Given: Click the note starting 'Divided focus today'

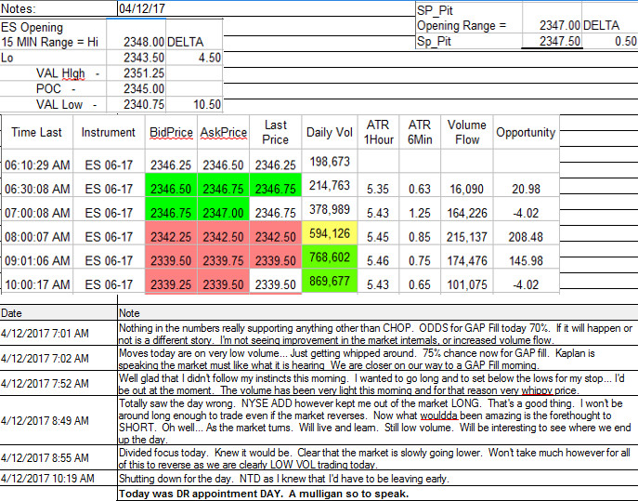Looking at the screenshot, I should (x=378, y=458).
